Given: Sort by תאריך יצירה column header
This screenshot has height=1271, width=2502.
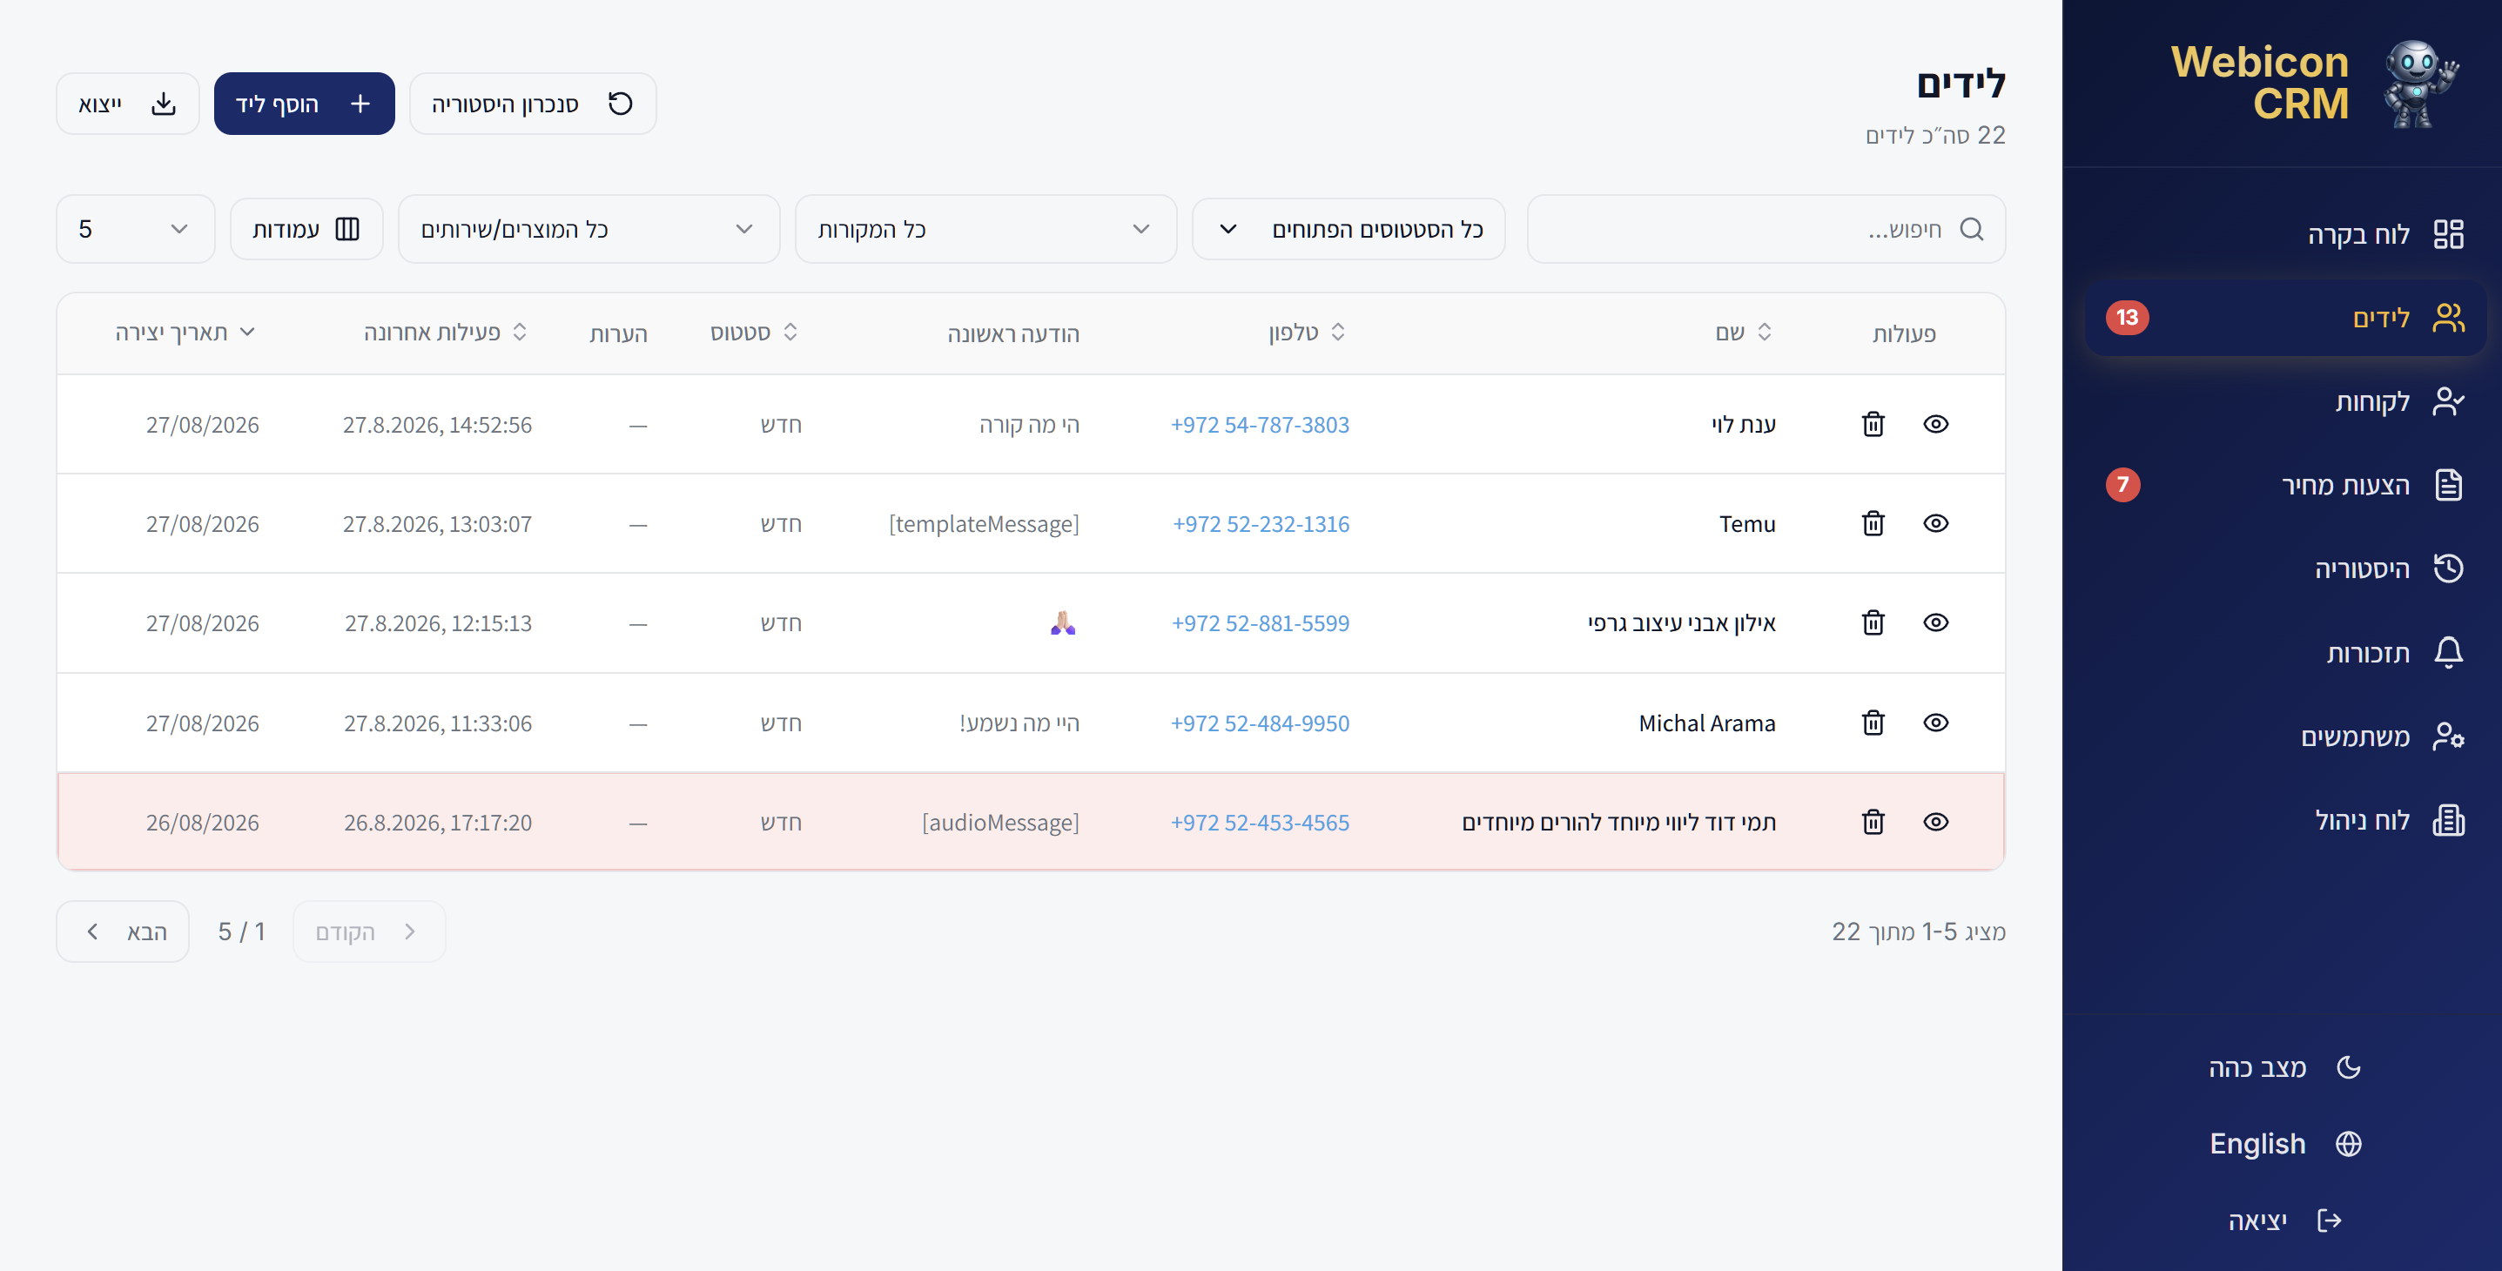Looking at the screenshot, I should pyautogui.click(x=185, y=333).
